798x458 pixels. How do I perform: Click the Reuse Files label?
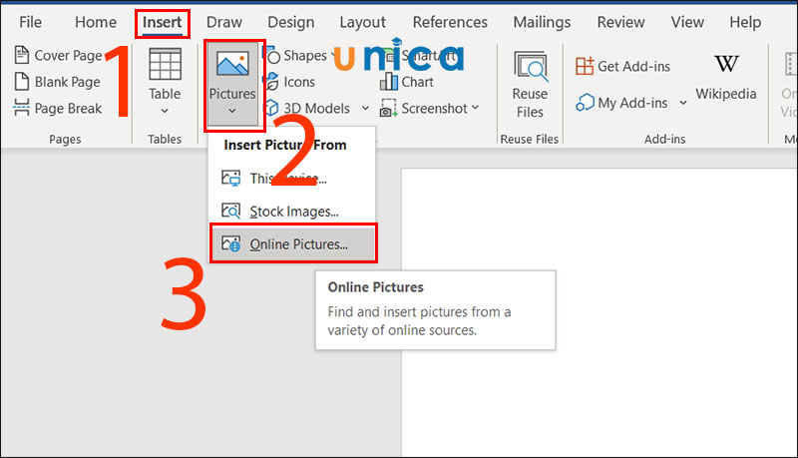point(530,103)
